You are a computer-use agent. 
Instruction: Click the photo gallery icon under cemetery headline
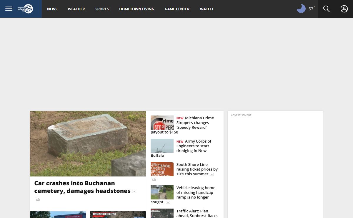[38, 199]
